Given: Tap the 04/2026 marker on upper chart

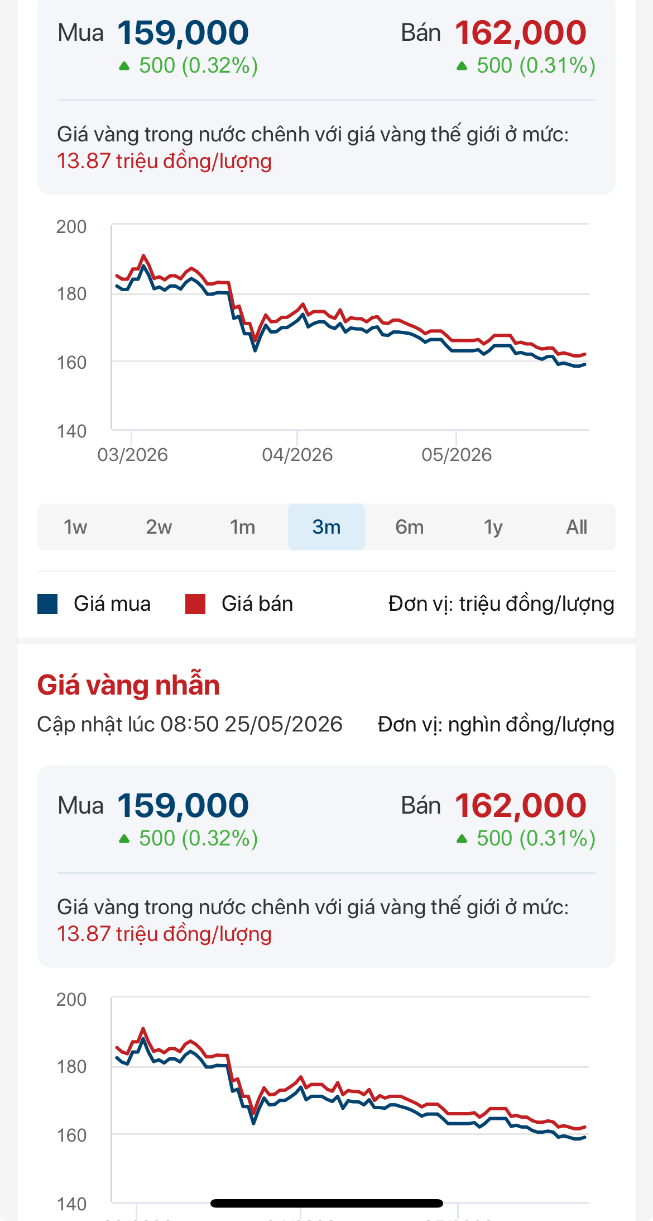Looking at the screenshot, I should (x=297, y=454).
